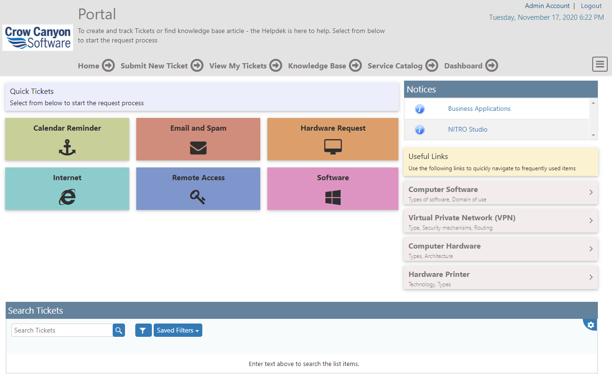
Task: Open the hamburger menu icon
Action: tap(600, 64)
